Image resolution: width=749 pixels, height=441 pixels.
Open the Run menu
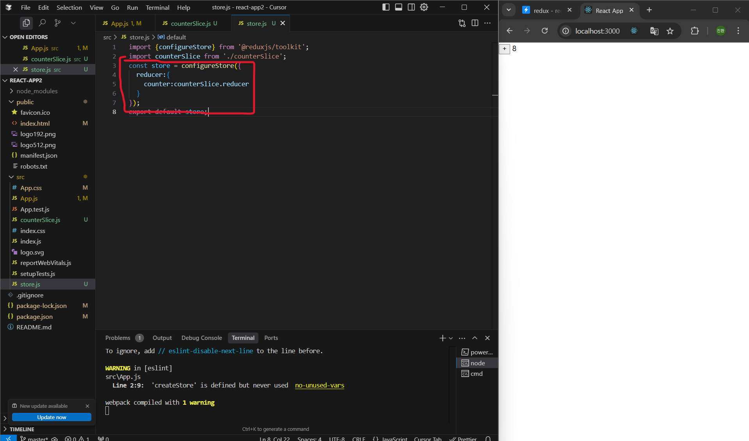(132, 7)
